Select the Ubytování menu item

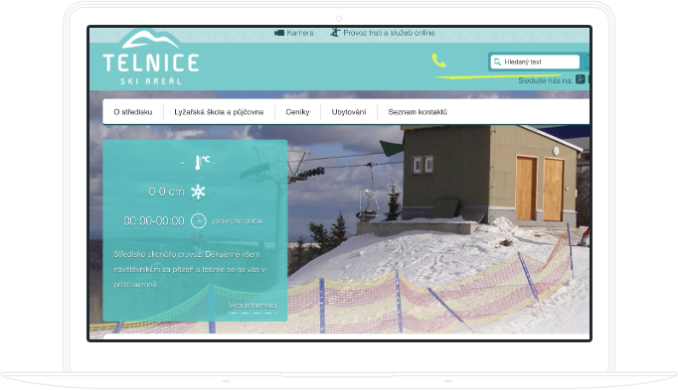pos(349,112)
